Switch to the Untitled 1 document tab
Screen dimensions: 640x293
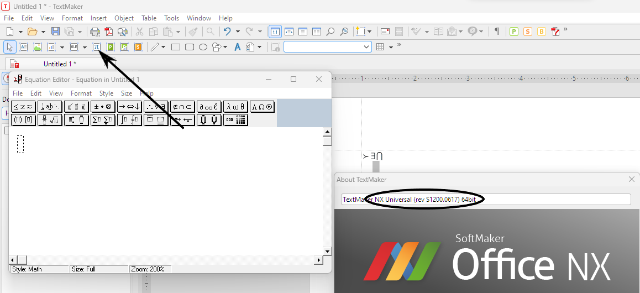coord(60,64)
